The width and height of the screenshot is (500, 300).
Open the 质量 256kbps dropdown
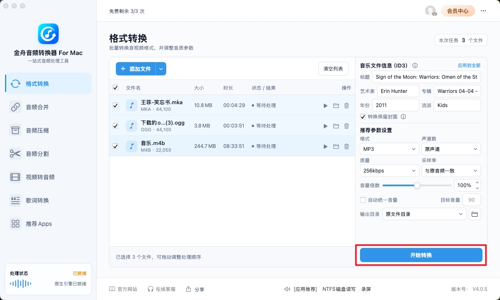390,171
